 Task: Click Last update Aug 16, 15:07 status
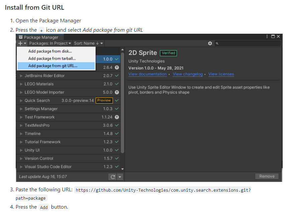[43, 177]
